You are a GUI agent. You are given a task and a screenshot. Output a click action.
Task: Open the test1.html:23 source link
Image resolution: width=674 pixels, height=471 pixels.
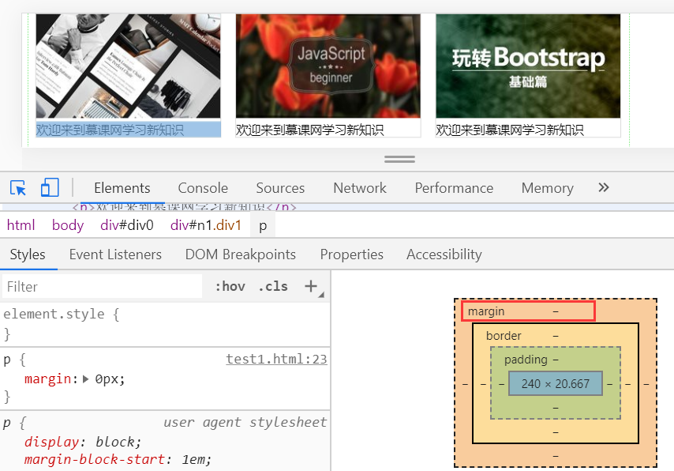pyautogui.click(x=276, y=359)
